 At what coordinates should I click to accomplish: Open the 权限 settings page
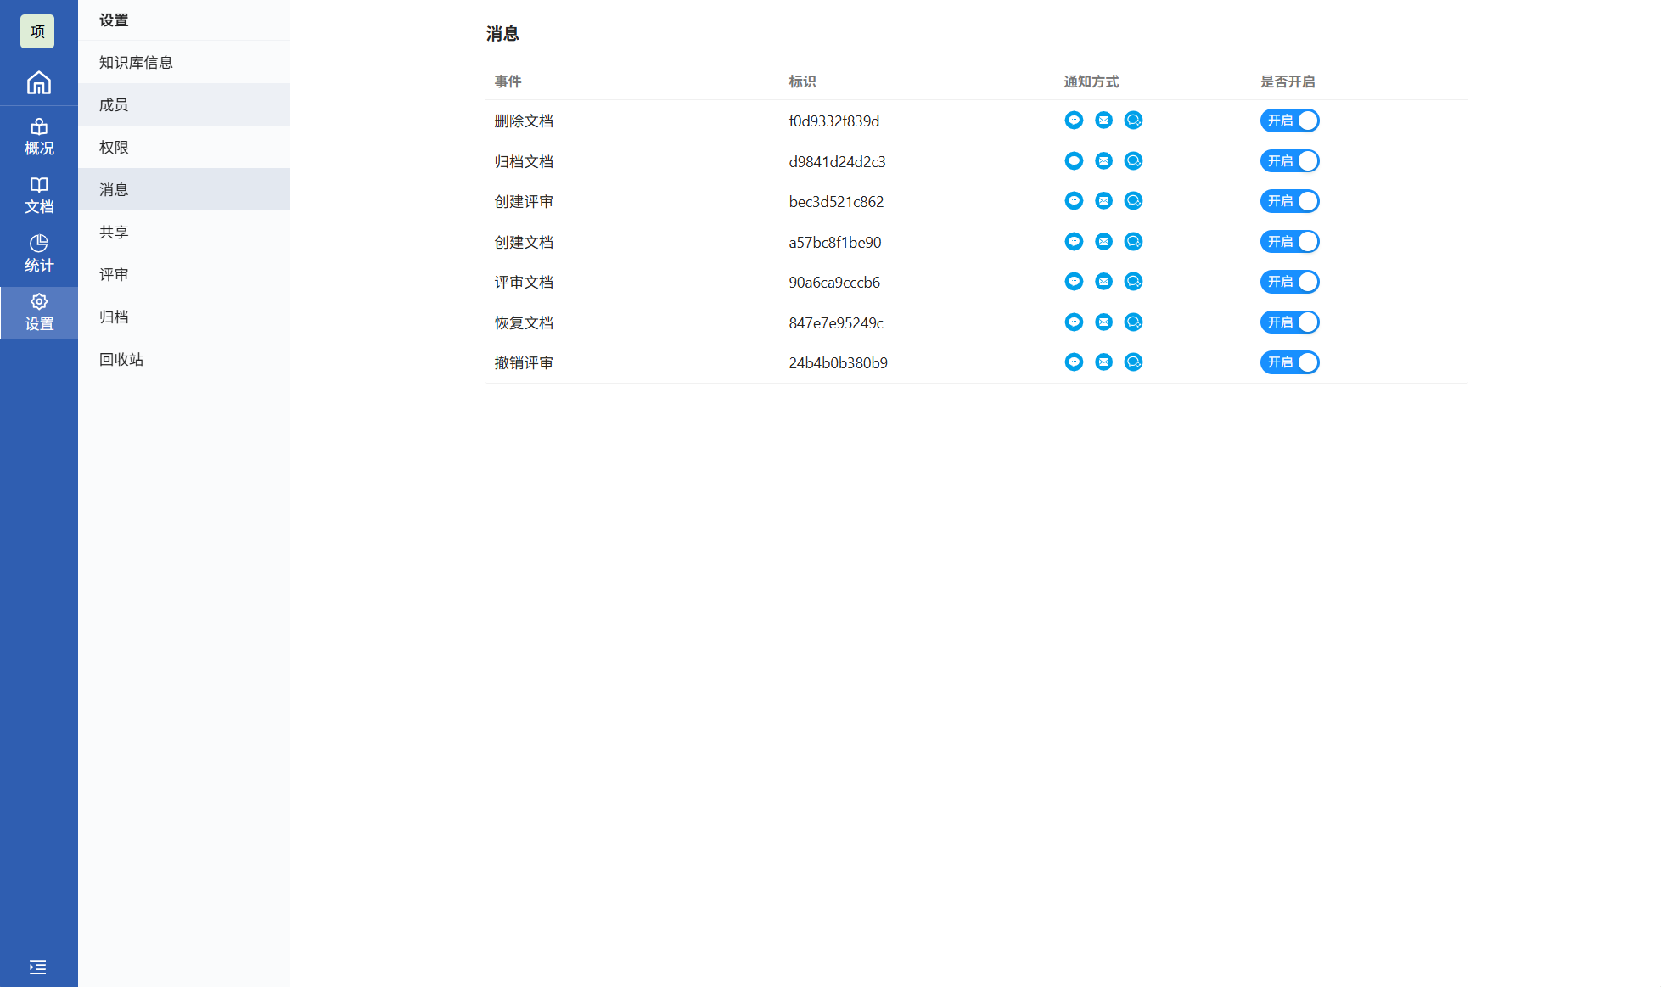point(114,147)
